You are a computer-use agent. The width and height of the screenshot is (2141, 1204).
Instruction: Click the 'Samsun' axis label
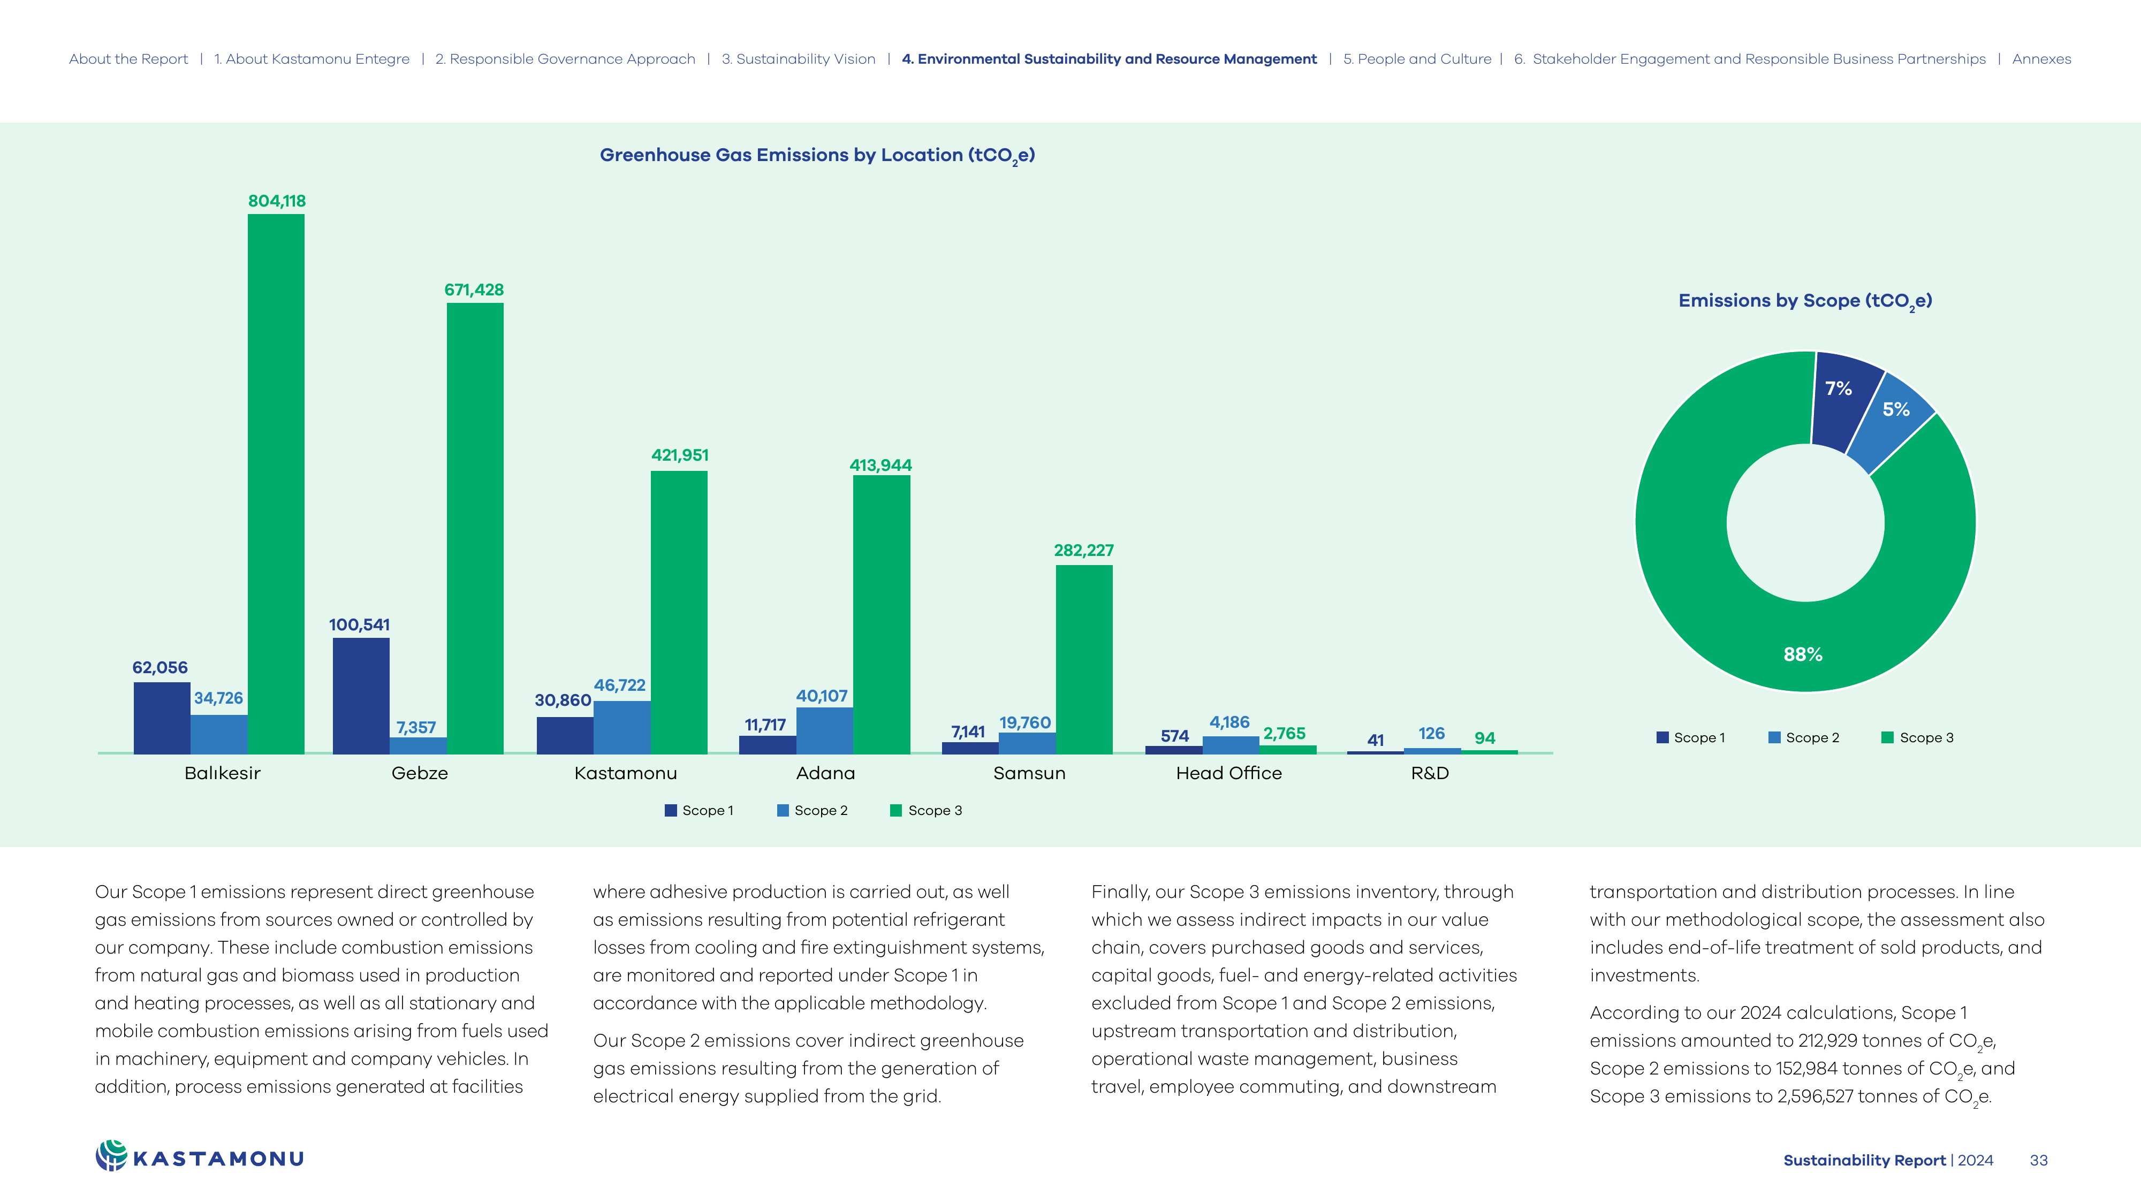click(1029, 773)
